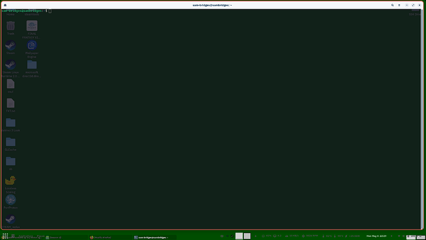
Task: Select the Lossless Scaling duck icon
Action: click(10, 184)
